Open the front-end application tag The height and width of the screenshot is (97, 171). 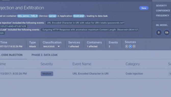(79, 16)
